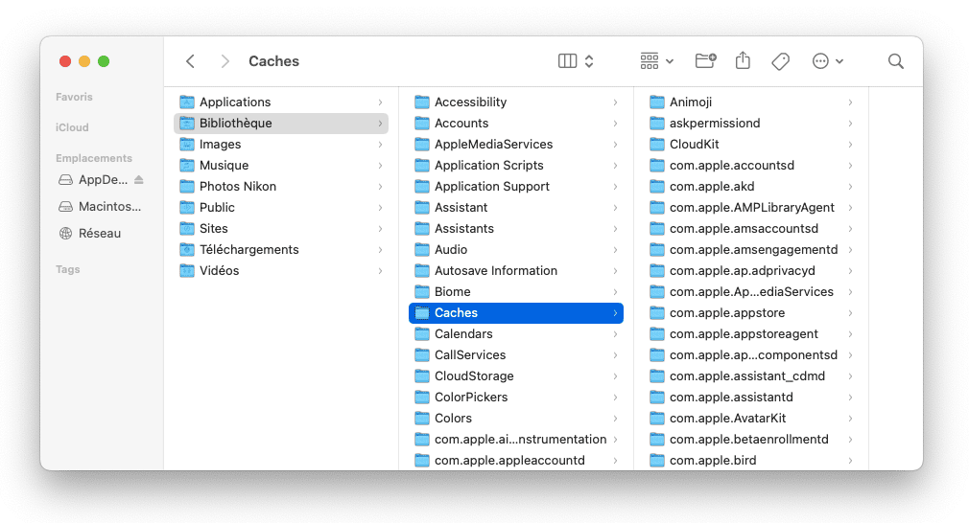Screen dimensions: 969x523
Task: Select column view icon in toolbar
Action: point(567,61)
